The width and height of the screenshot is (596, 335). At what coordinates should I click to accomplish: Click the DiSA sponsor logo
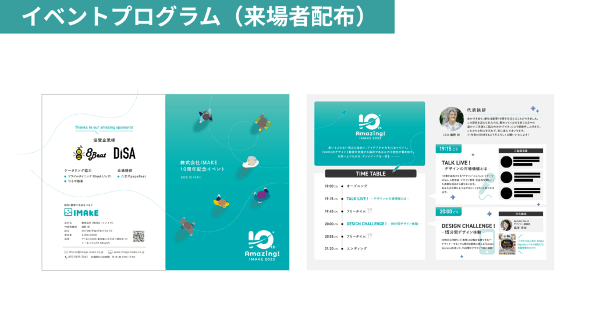pyautogui.click(x=124, y=153)
